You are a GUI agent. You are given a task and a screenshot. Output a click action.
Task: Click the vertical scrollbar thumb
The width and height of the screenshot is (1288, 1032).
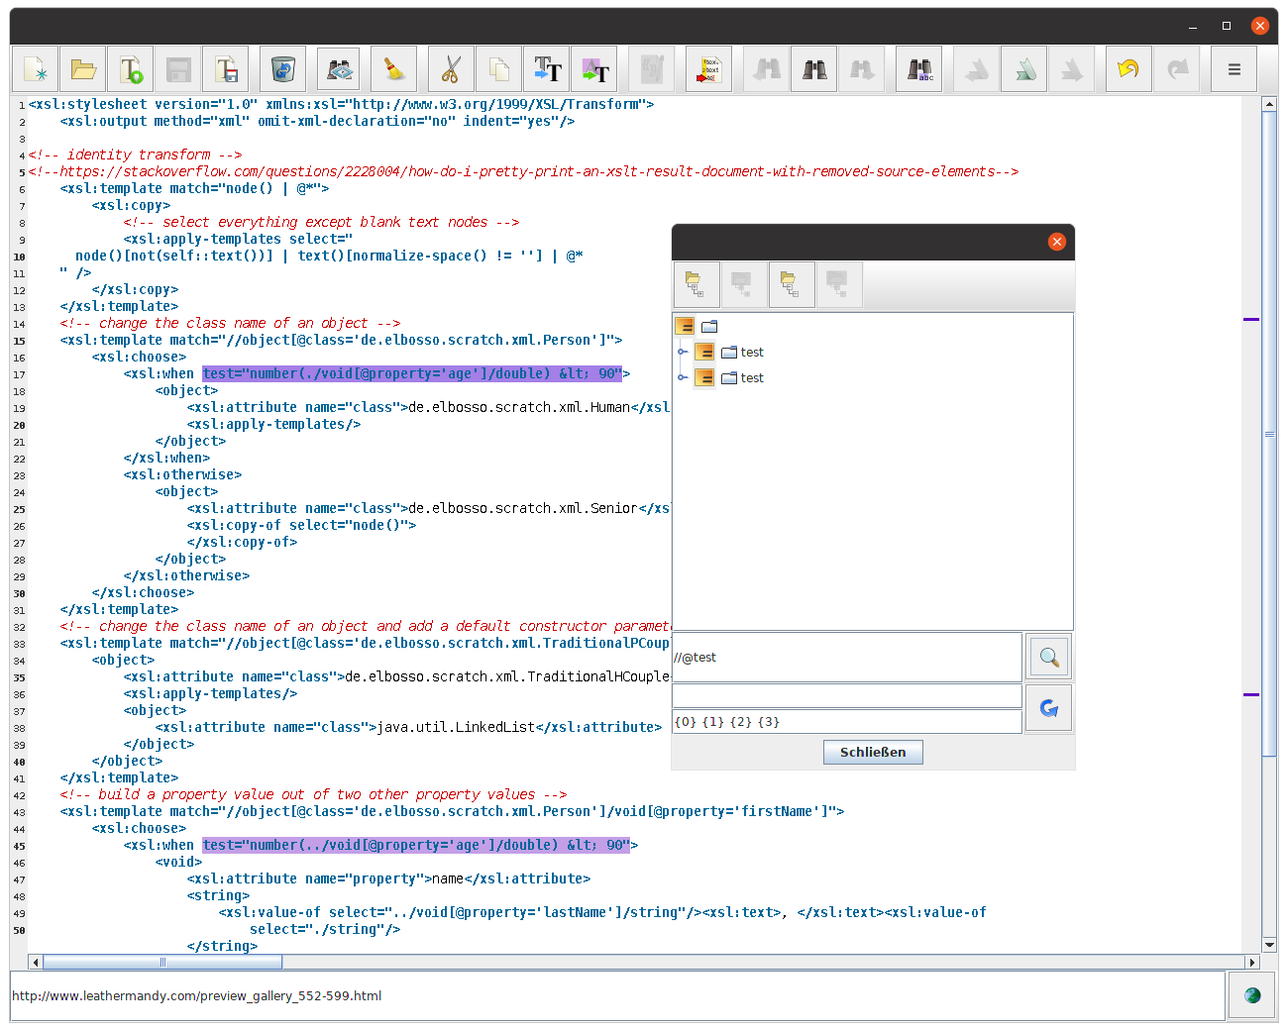click(x=1269, y=434)
